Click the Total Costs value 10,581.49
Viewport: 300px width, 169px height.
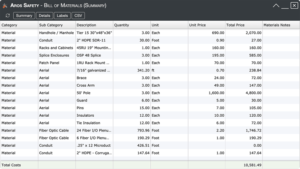(x=252, y=165)
